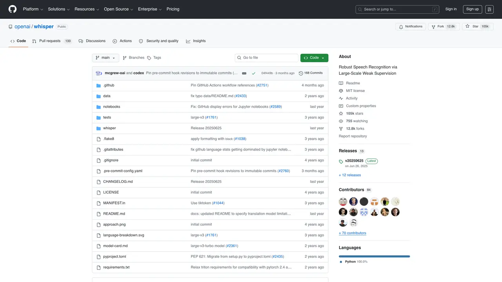Screen dimensions: 502x282
Task: Open commit history clock icon
Action: [301, 73]
